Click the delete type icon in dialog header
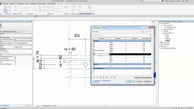Screen dimensions: 194x109 [x=150, y=32]
